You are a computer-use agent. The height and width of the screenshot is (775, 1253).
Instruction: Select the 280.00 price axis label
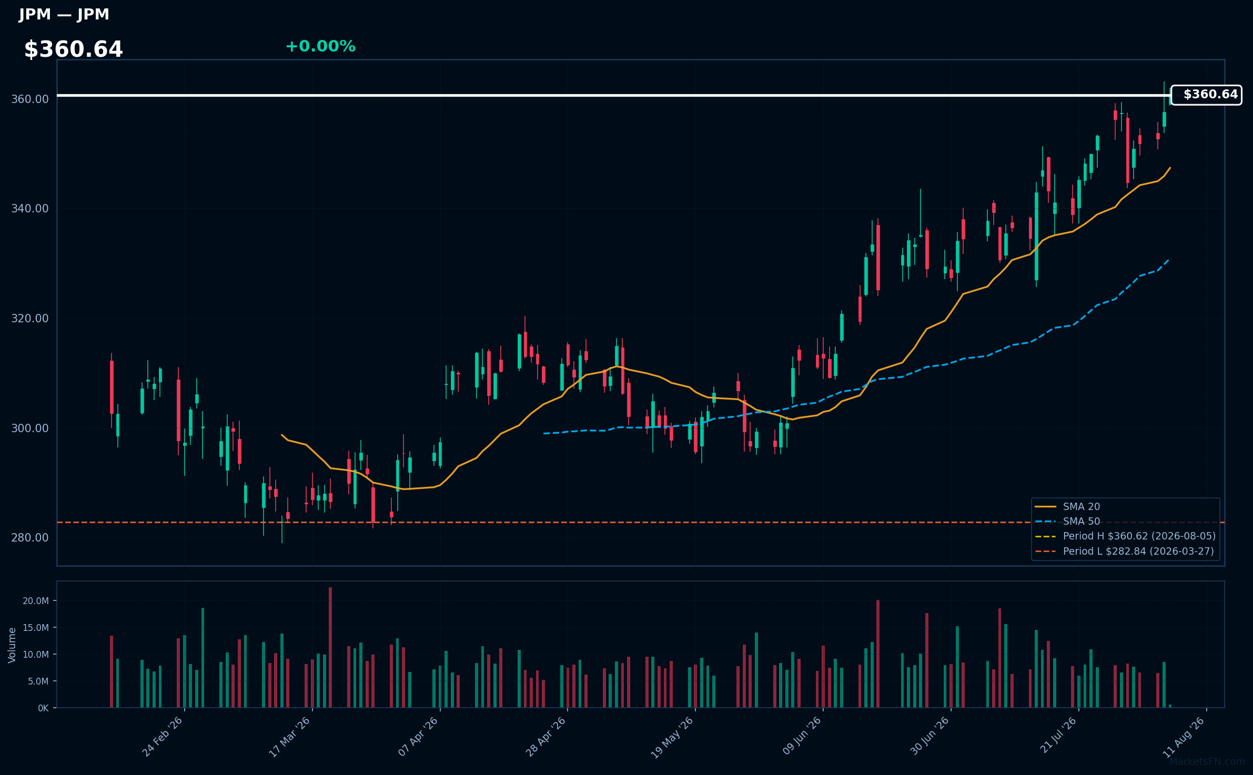click(x=30, y=538)
